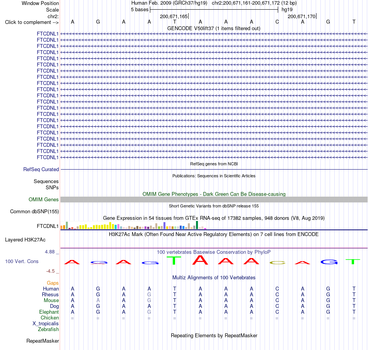Click the -4.5 PhyloP lower scale value
Image resolution: width=368 pixels, height=350 pixels.
point(50,271)
